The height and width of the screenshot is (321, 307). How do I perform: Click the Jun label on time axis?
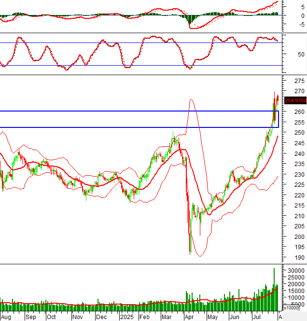(234, 317)
